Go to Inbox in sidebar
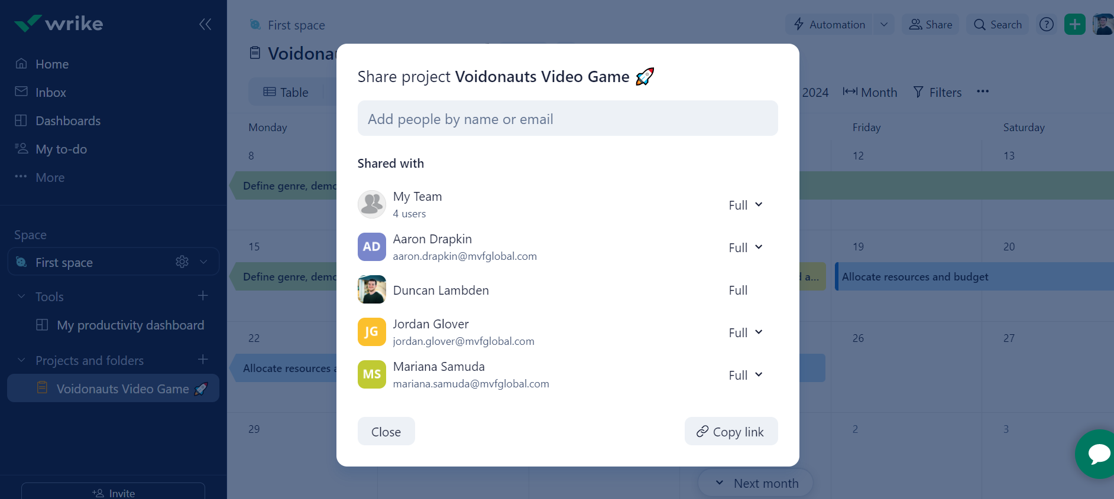 [51, 93]
